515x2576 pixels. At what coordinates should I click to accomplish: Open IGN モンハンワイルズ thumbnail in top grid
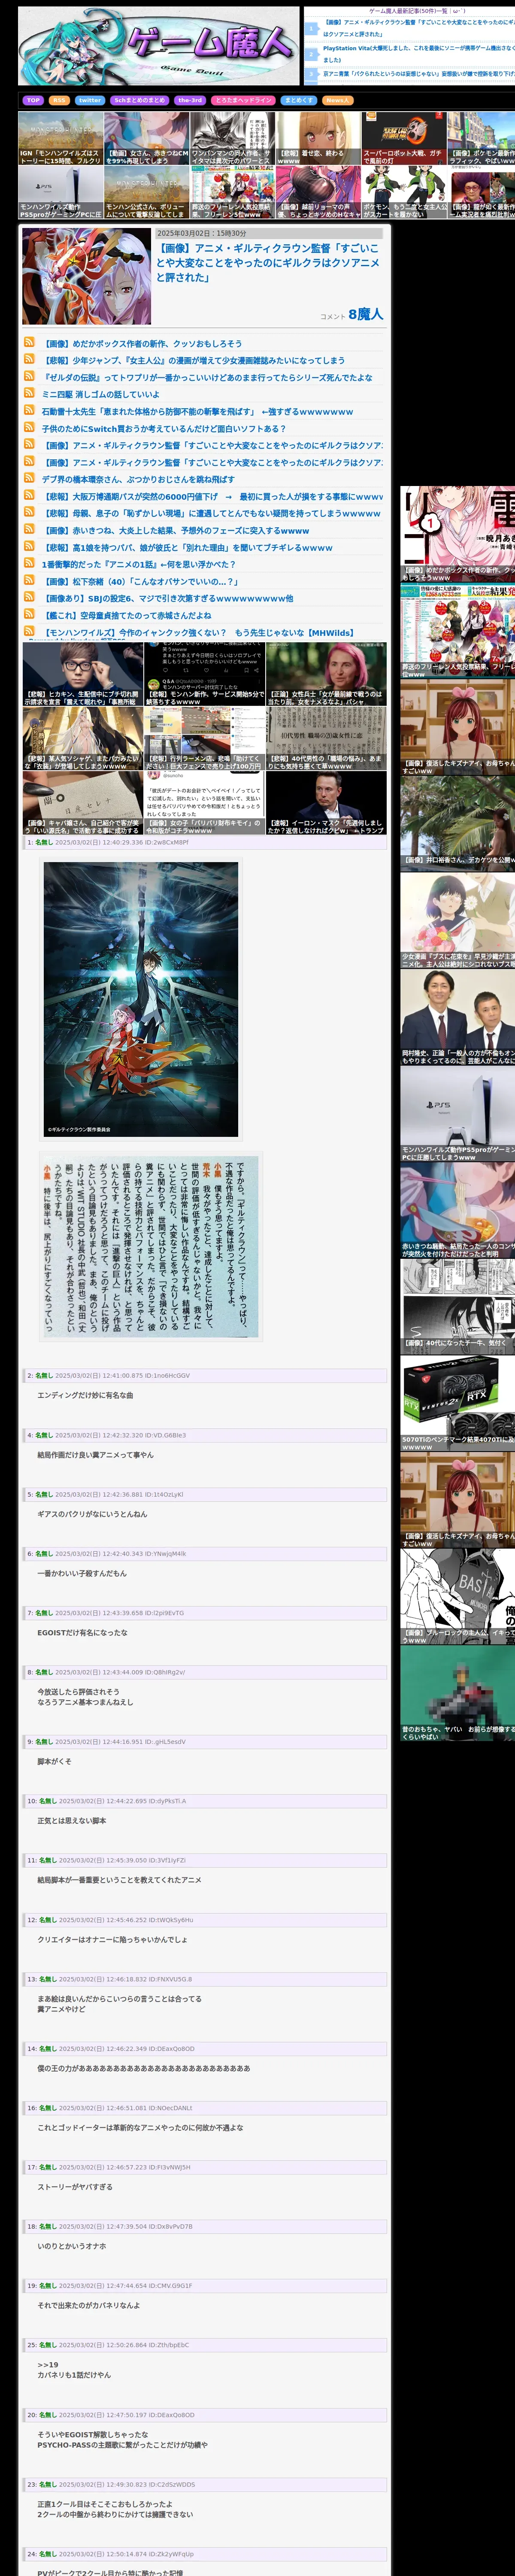coord(61,138)
